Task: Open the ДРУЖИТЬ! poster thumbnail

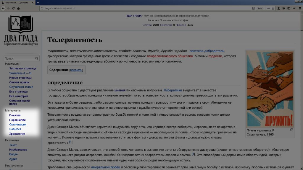Action: (x=270, y=89)
